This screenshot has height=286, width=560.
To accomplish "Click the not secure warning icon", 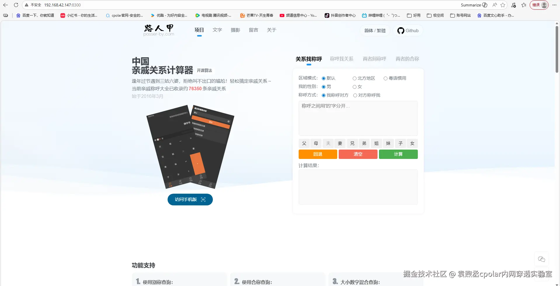I will (27, 5).
